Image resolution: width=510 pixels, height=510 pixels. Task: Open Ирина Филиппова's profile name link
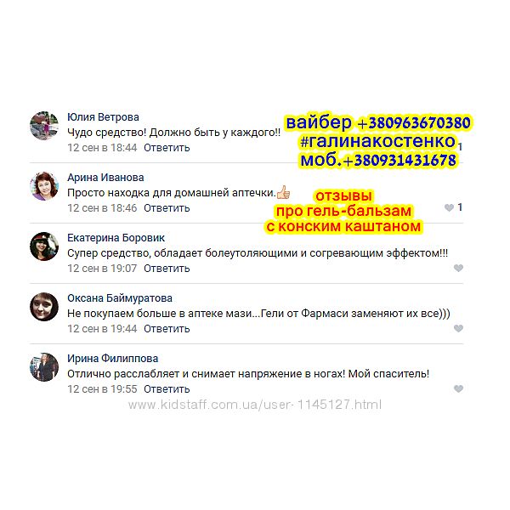pyautogui.click(x=112, y=359)
